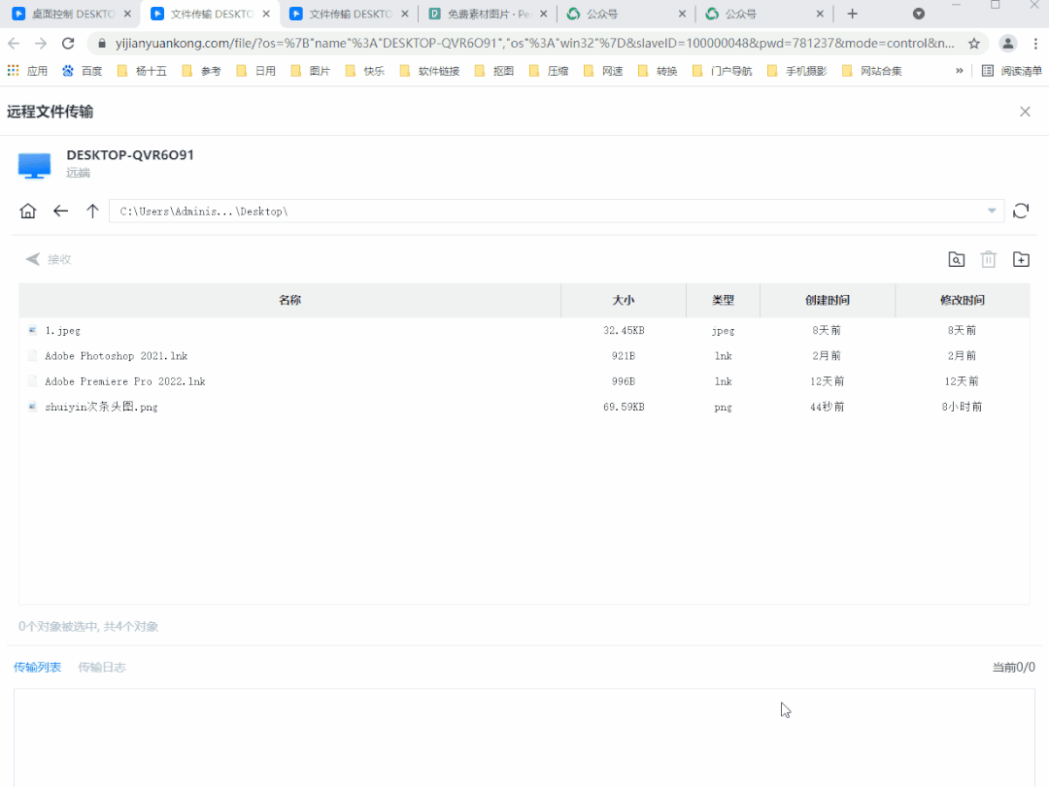The height and width of the screenshot is (787, 1049).
Task: Expand the path address dropdown
Action: tap(992, 212)
